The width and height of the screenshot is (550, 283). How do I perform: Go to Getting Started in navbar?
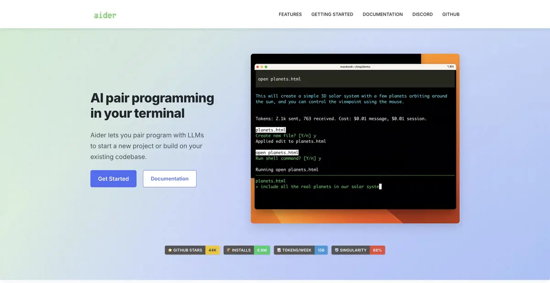(332, 14)
